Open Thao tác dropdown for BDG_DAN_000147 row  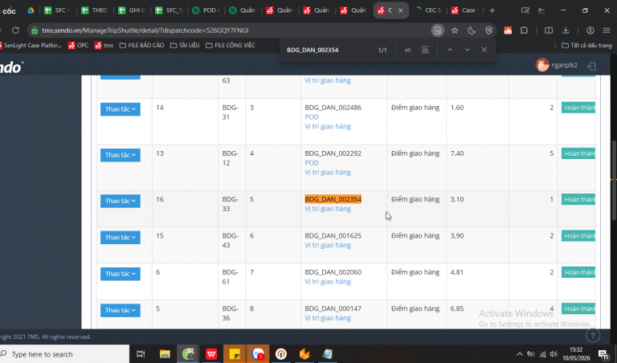(120, 310)
